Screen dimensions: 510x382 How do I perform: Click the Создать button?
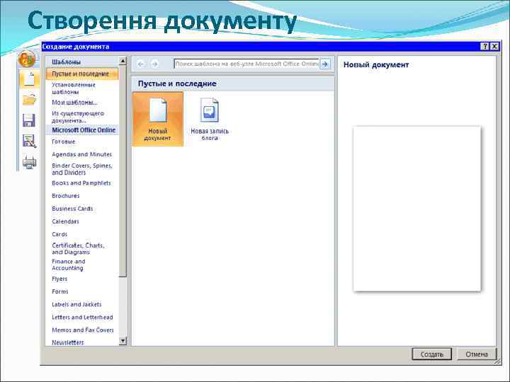[431, 354]
